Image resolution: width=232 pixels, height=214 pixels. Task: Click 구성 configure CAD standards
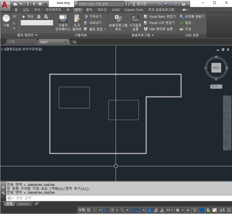(x=185, y=29)
